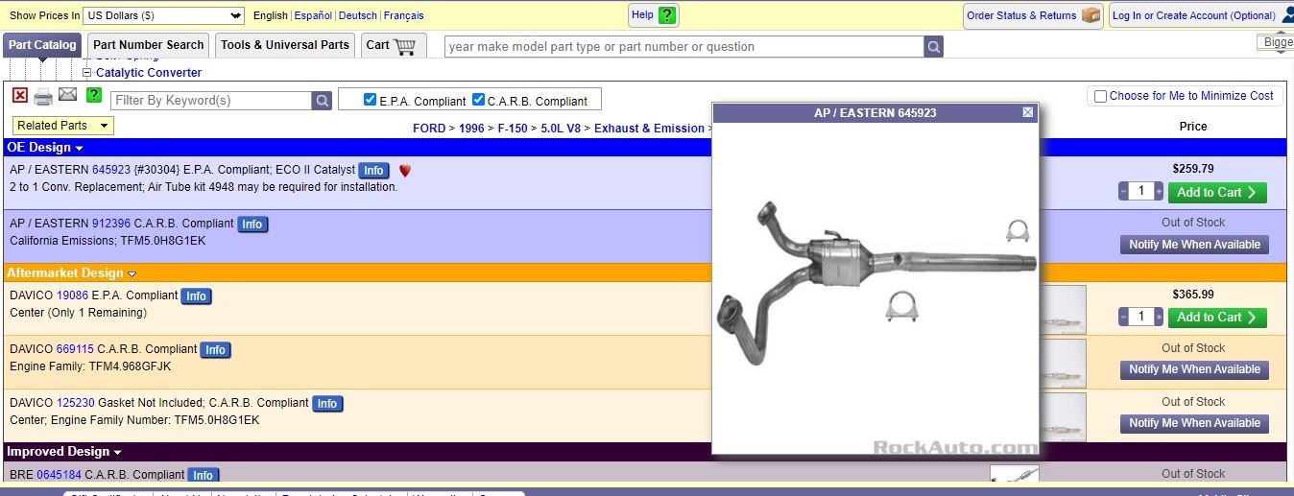This screenshot has width=1294, height=496.
Task: Click the shopping cart icon in Cart tab
Action: [405, 45]
